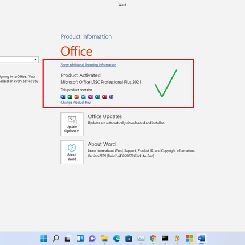Open the Update Options dropdown button

[72, 124]
